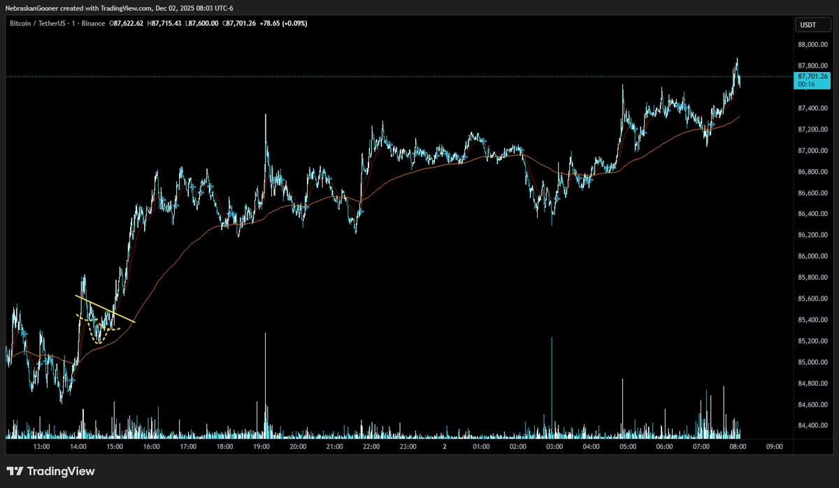Click the 01:00 time axis label

point(481,446)
